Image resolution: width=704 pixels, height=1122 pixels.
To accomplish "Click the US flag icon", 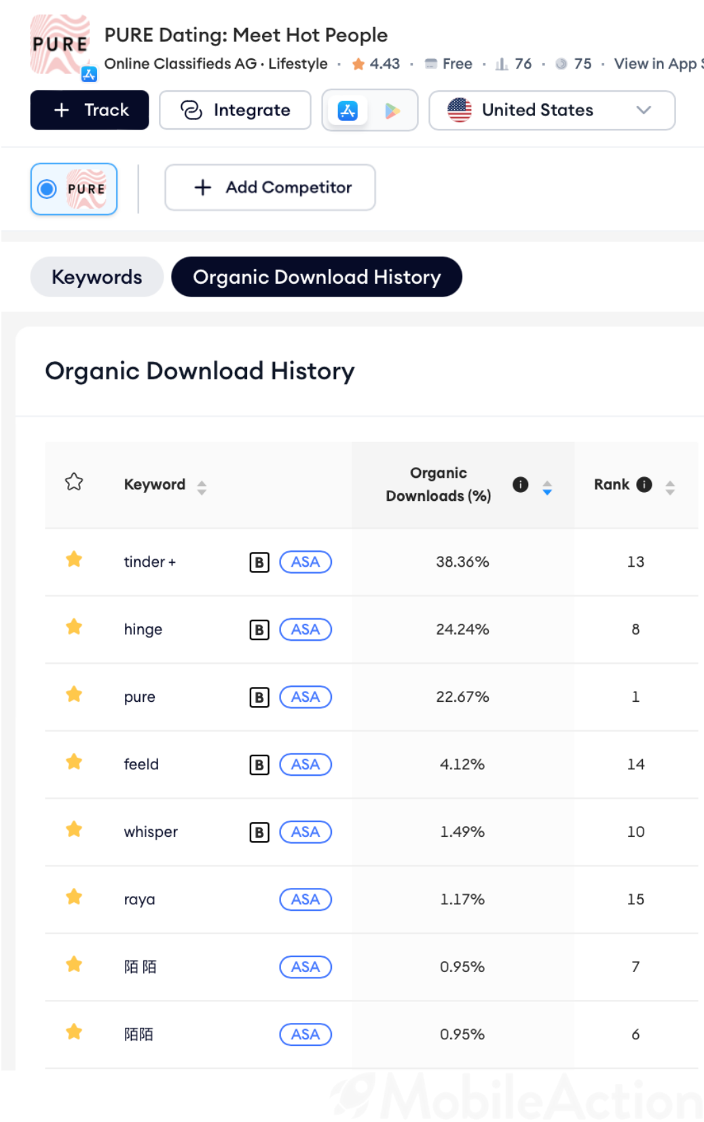I will pos(460,110).
